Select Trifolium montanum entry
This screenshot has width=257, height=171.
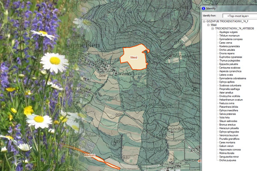tap(229, 35)
